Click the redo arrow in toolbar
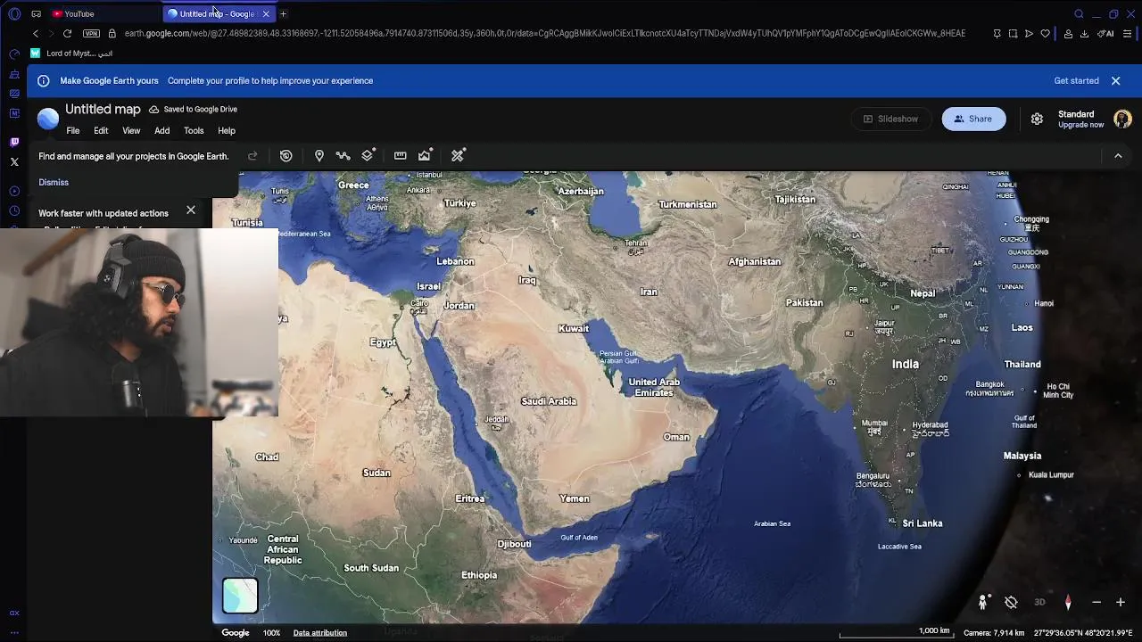Image resolution: width=1142 pixels, height=642 pixels. point(252,155)
